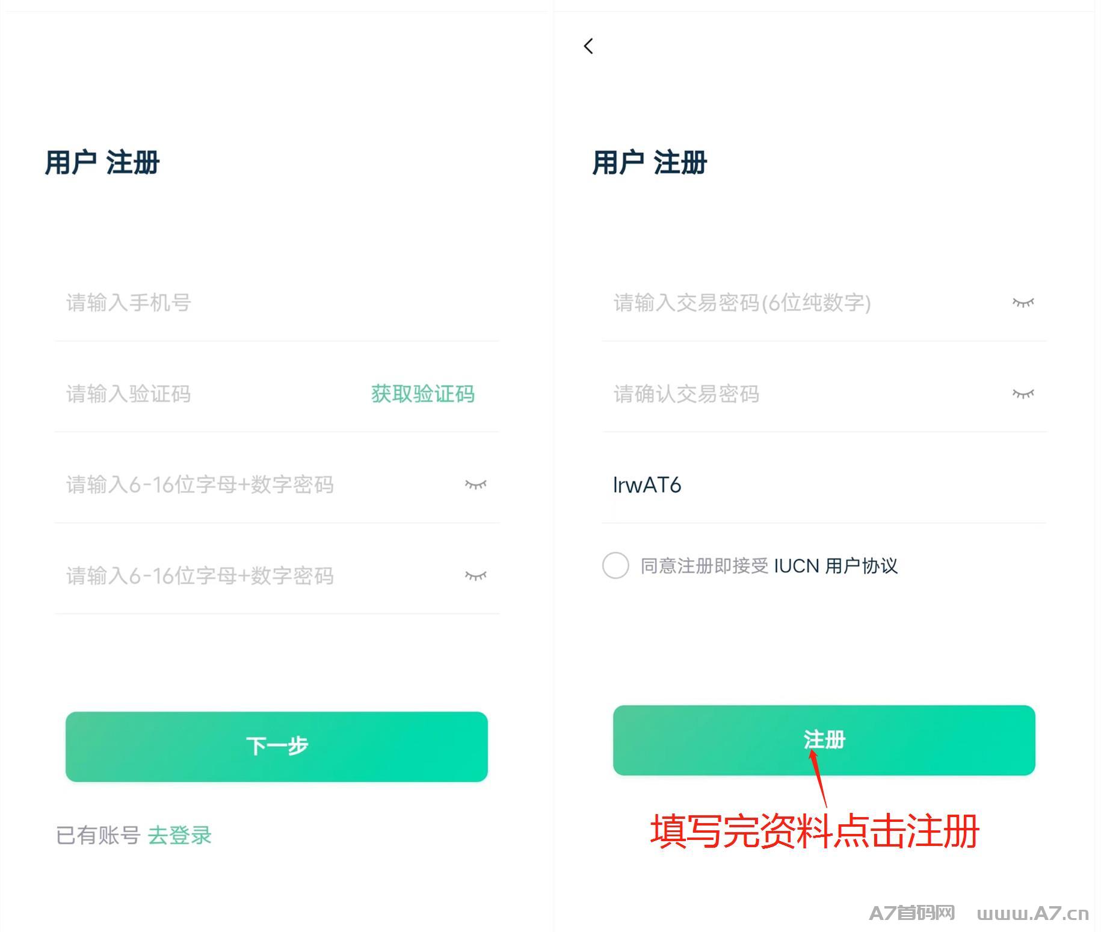1101x932 pixels.
Task: Click the www.A7.cn watermark text
Action: click(1032, 913)
